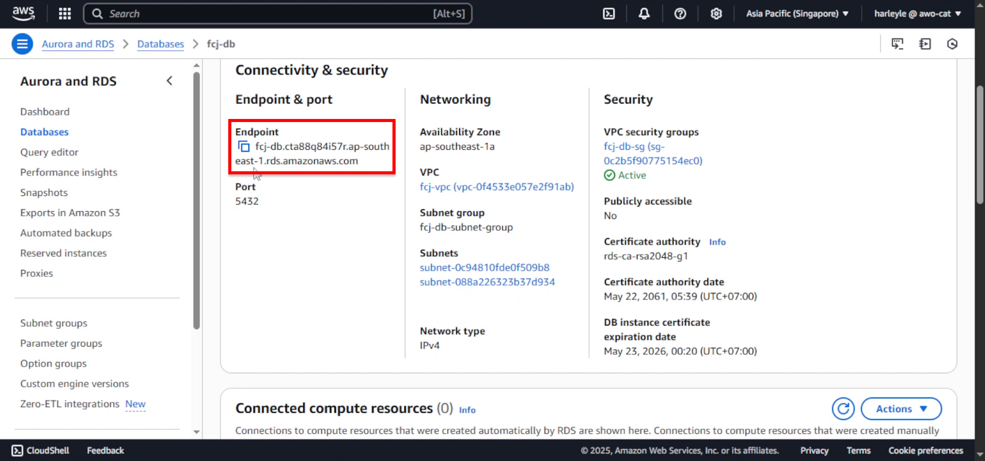Click the CloudShell icon in footer
The image size is (985, 461).
pos(17,450)
